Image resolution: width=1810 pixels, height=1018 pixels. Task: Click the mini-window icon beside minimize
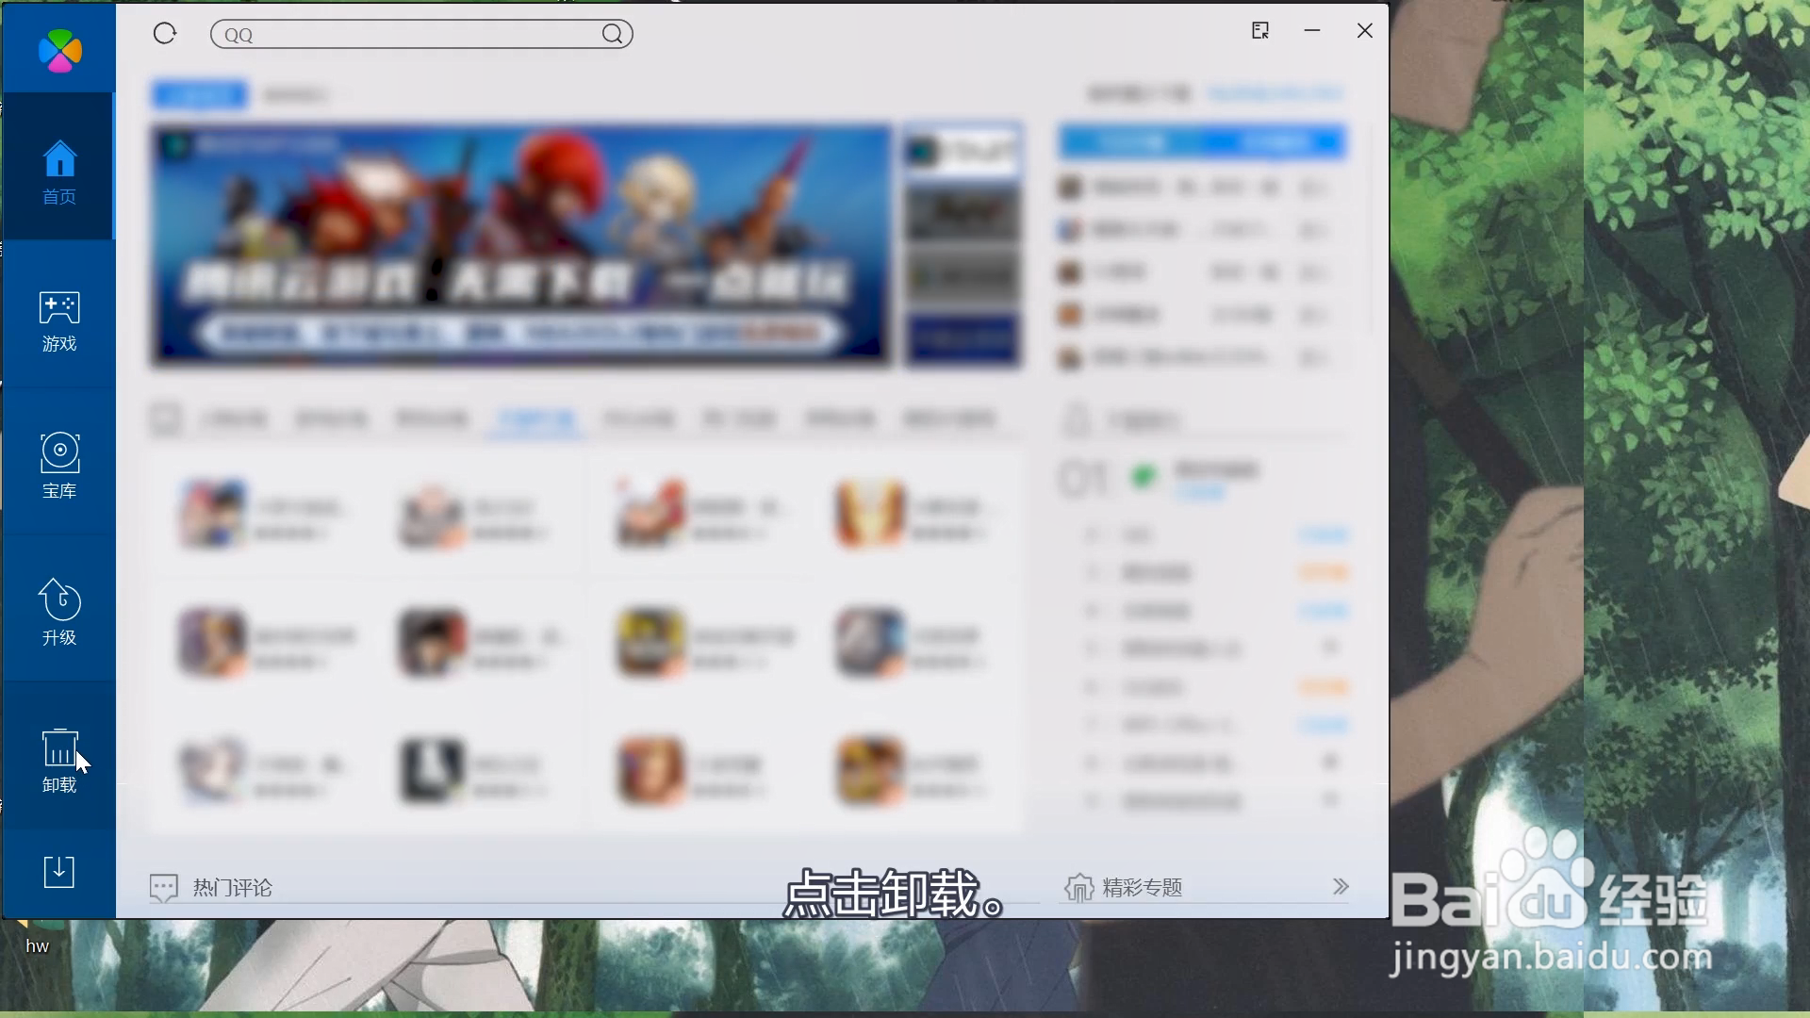[x=1260, y=31]
